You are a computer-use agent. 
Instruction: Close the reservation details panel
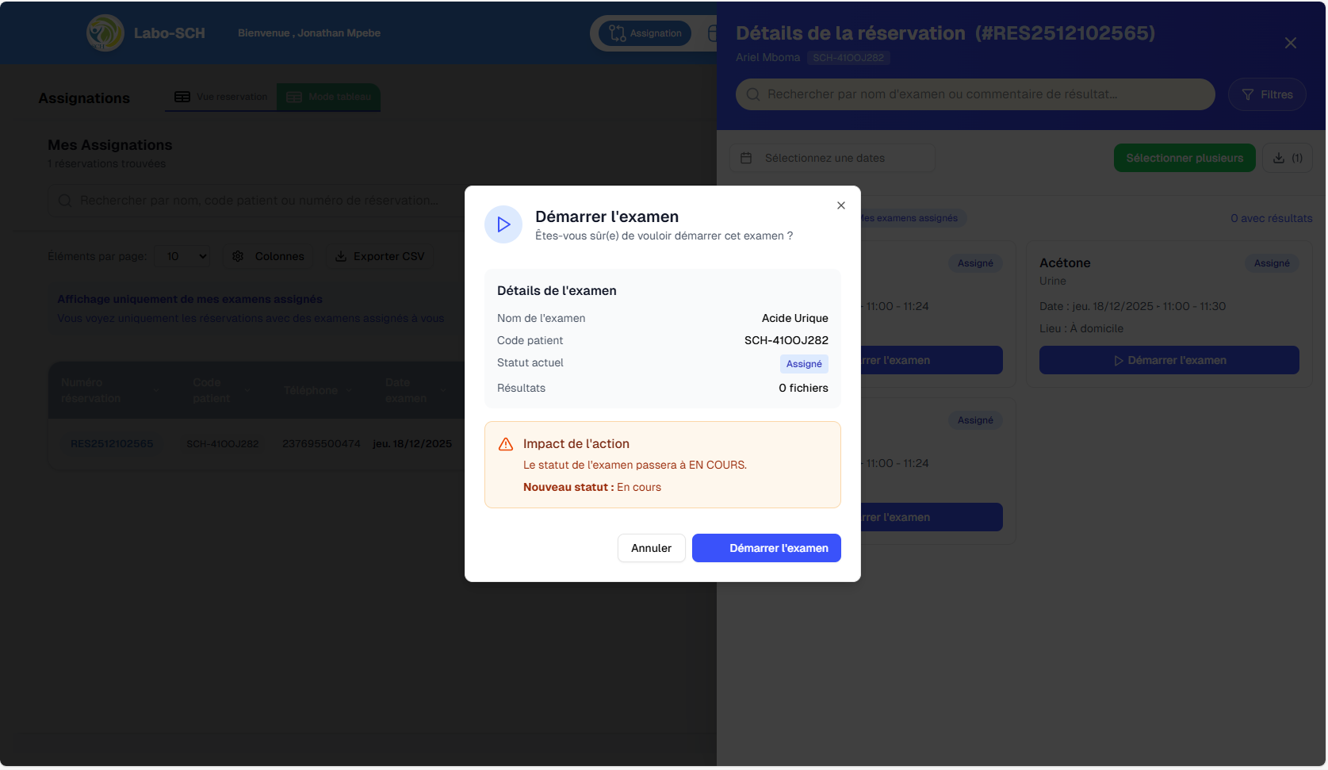tap(1290, 43)
